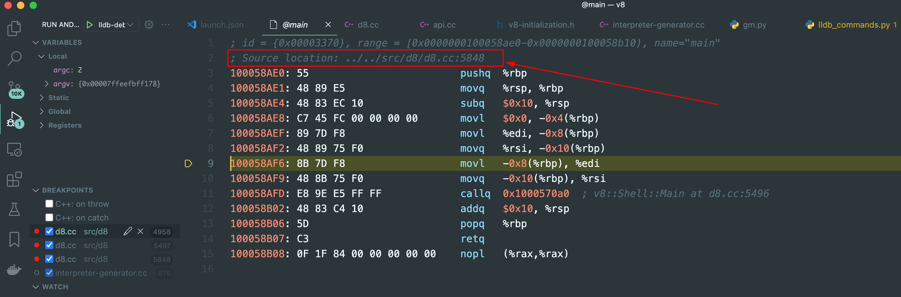The width and height of the screenshot is (901, 297).
Task: Open the Extensions view icon
Action: point(14,179)
